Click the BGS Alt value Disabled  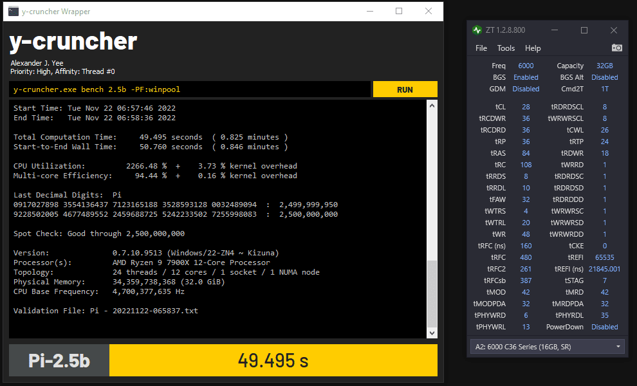(x=604, y=77)
